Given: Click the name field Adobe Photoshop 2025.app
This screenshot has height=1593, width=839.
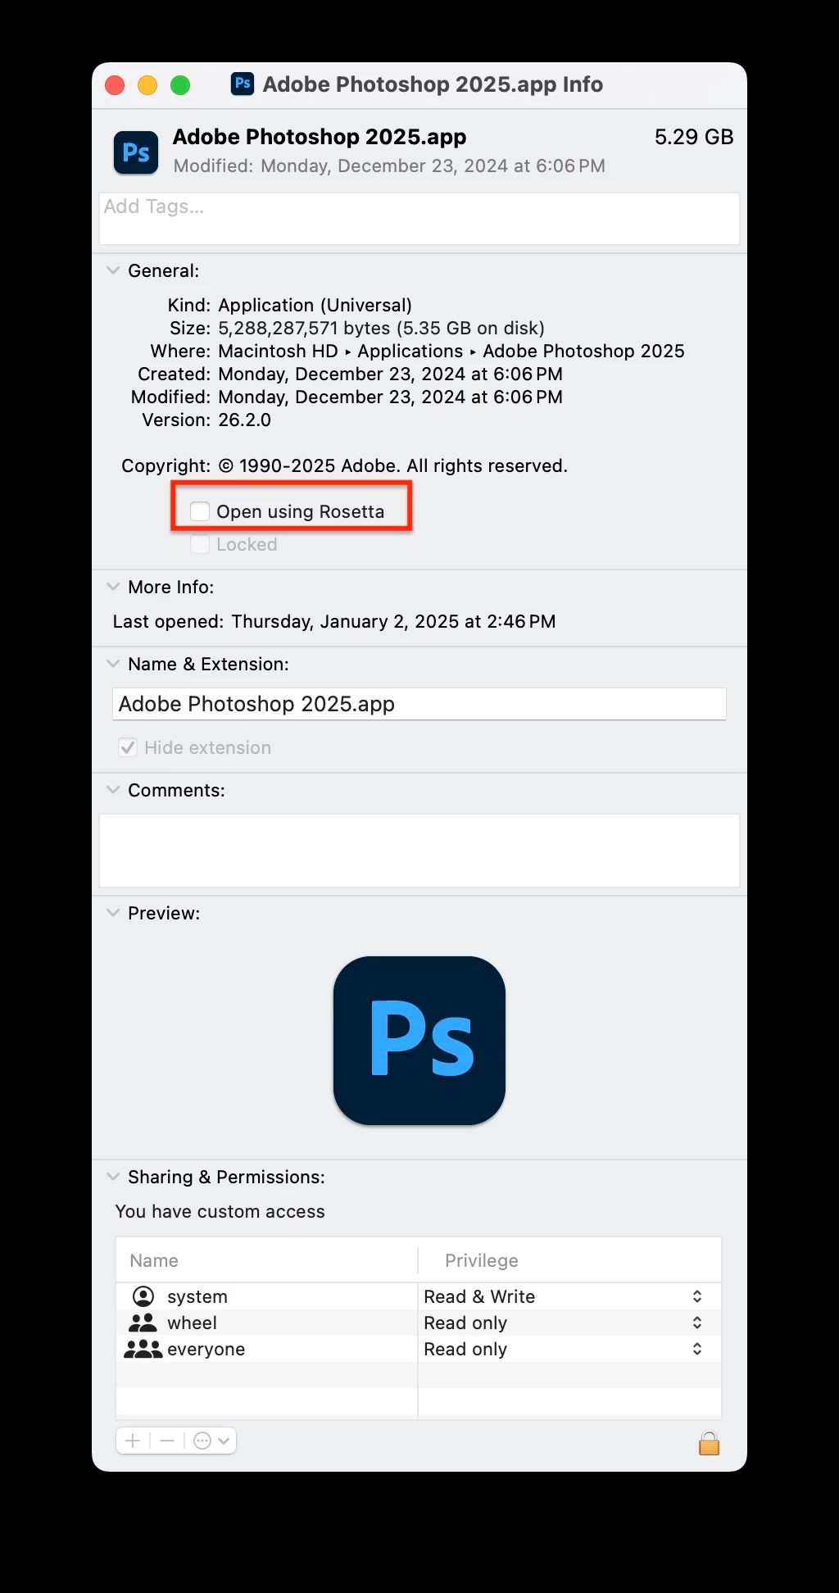Looking at the screenshot, I should point(419,704).
